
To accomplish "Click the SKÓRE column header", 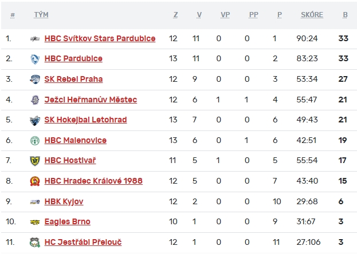I will pos(312,15).
